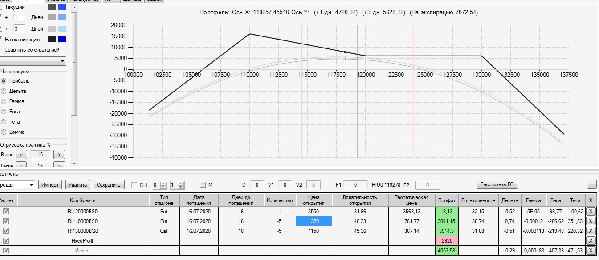The width and height of the screenshot is (599, 260).
Task: Click the V1 input field
Action: click(x=285, y=185)
